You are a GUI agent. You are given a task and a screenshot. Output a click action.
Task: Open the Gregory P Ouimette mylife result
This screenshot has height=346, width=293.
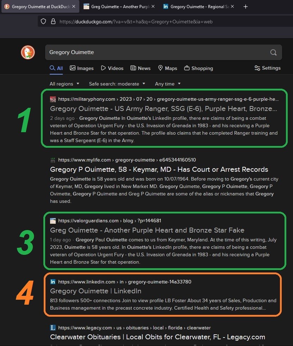pos(159,169)
